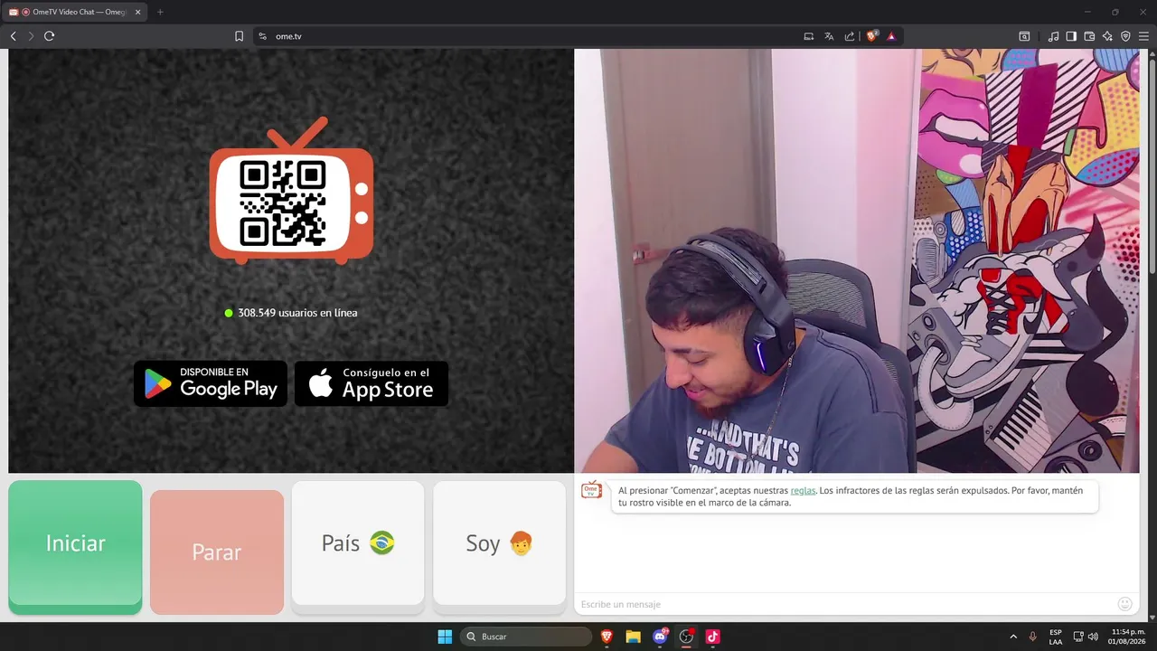Open File Explorer from the taskbar

pos(633,637)
